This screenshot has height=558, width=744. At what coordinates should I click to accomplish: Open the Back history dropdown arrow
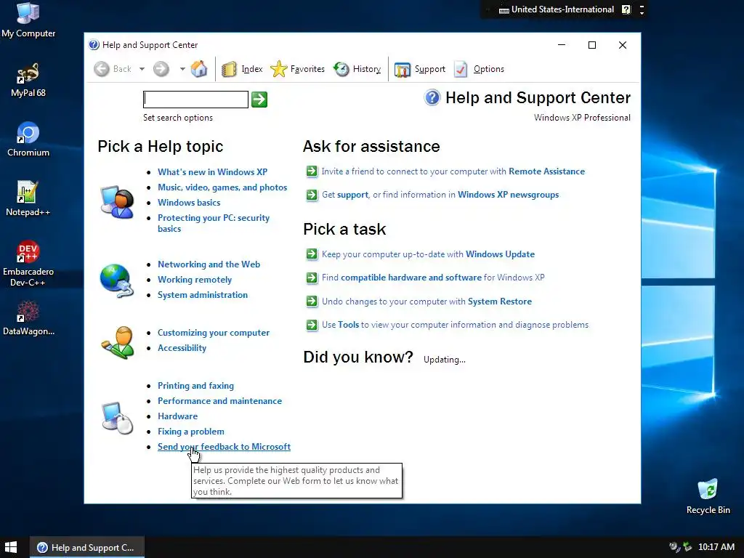click(142, 69)
